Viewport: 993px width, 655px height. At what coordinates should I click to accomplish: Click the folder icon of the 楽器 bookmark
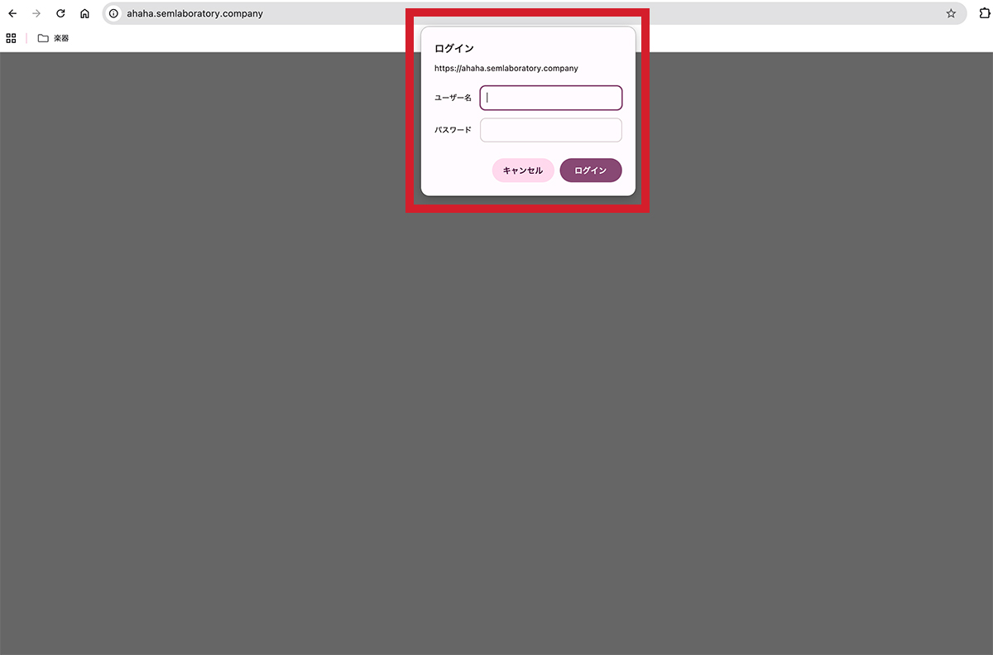tap(41, 37)
